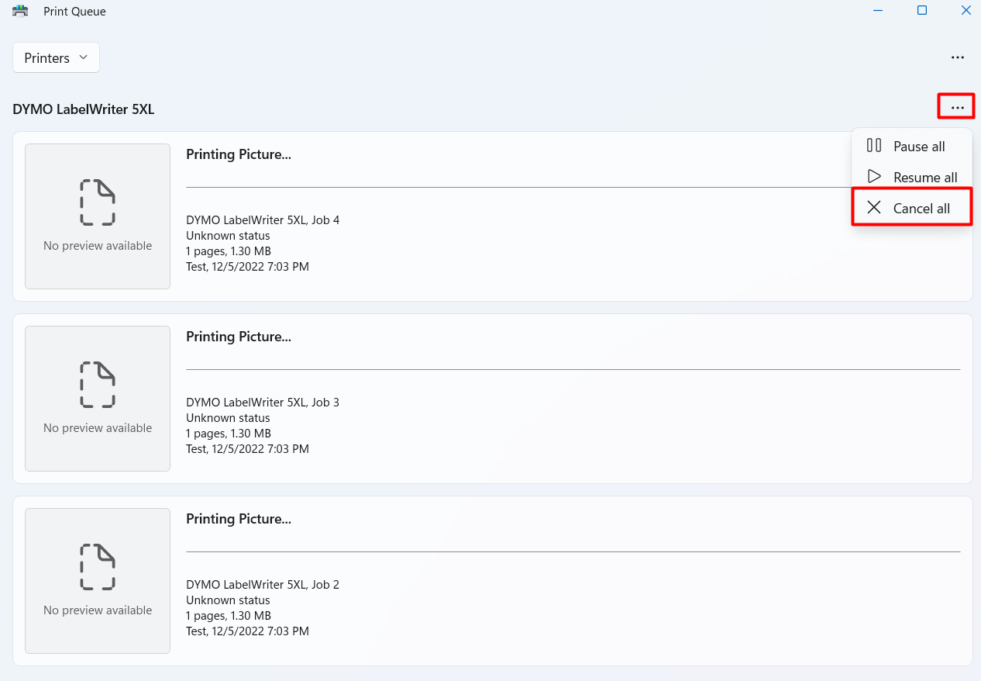Select the Job 3 preview thumbnail

98,399
